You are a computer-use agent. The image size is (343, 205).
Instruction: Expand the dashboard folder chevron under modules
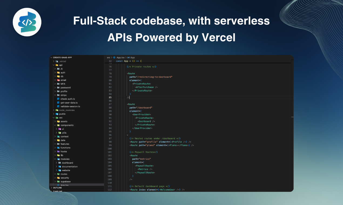tap(56, 163)
